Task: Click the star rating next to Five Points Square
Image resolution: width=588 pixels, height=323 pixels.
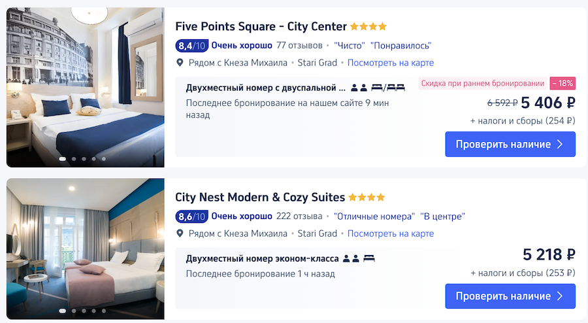Action: (368, 27)
